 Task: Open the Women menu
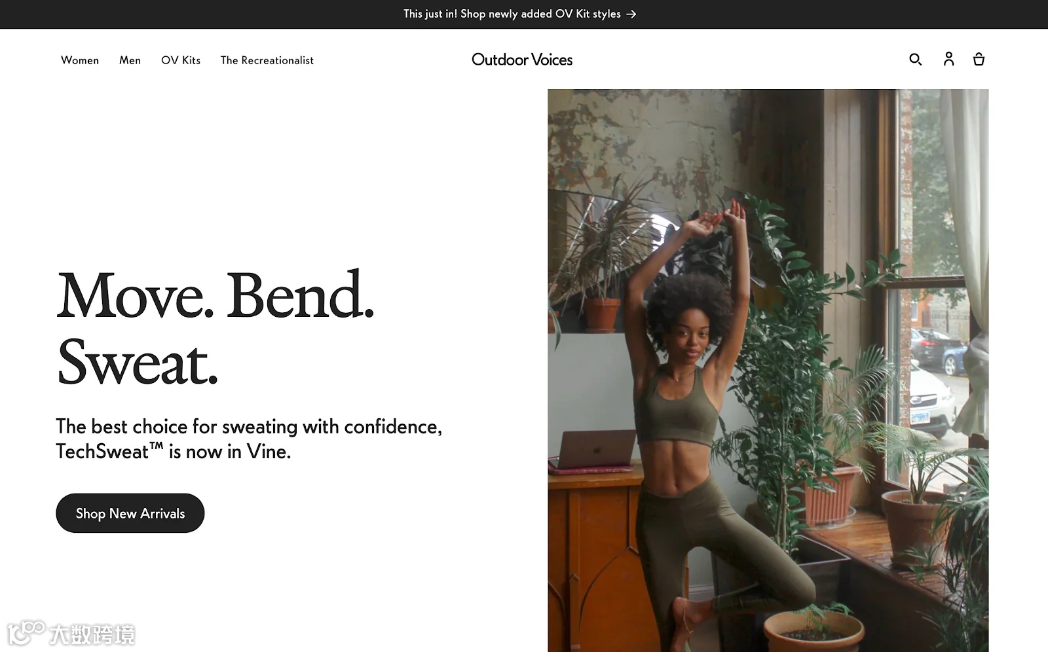pyautogui.click(x=80, y=60)
